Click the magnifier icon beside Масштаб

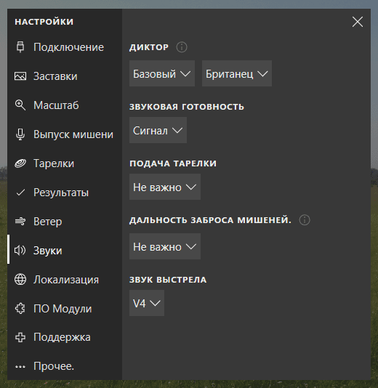(20, 105)
